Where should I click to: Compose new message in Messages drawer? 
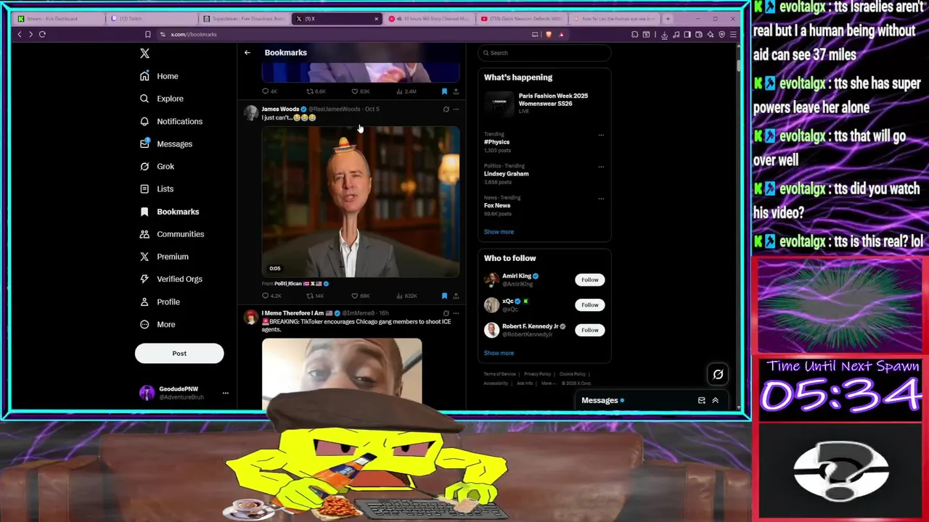click(701, 400)
